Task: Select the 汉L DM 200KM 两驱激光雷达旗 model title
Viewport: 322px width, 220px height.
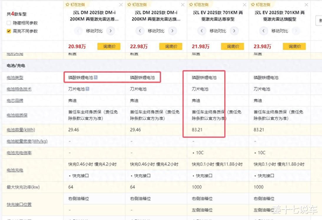Action: (156, 16)
